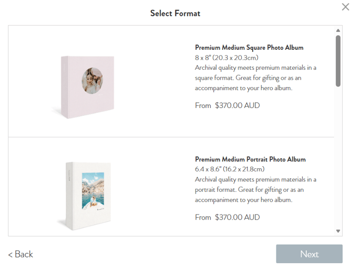Click the 6.4 x 8.6" dimensions text
The image size is (352, 270).
tap(230, 169)
